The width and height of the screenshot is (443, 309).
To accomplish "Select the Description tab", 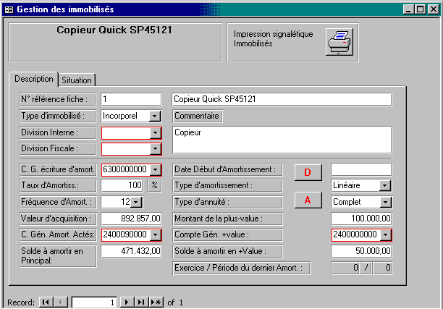I will click(34, 79).
